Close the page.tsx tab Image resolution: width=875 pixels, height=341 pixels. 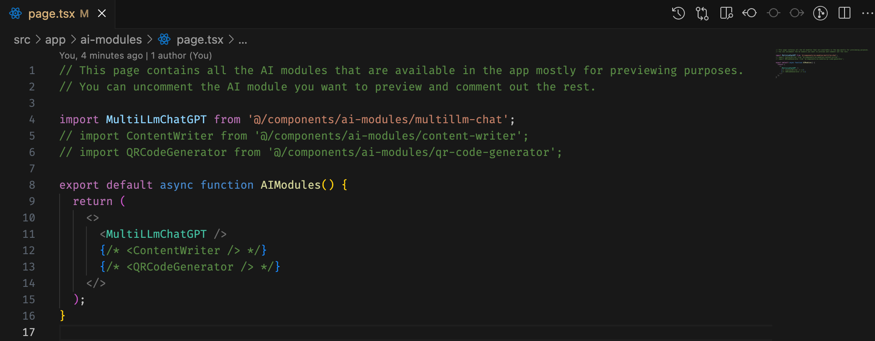(x=102, y=14)
